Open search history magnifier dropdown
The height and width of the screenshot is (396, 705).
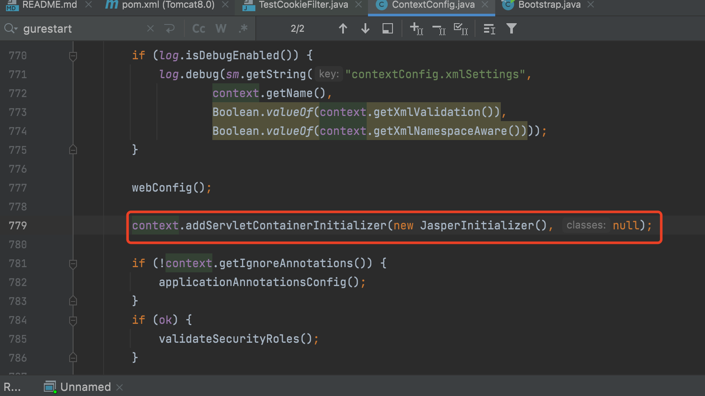(x=10, y=29)
